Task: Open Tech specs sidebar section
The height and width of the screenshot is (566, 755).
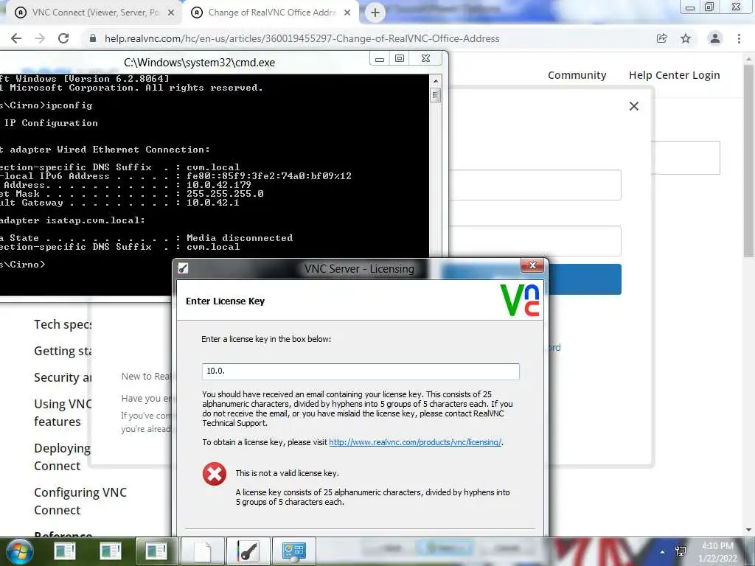Action: pyautogui.click(x=63, y=324)
